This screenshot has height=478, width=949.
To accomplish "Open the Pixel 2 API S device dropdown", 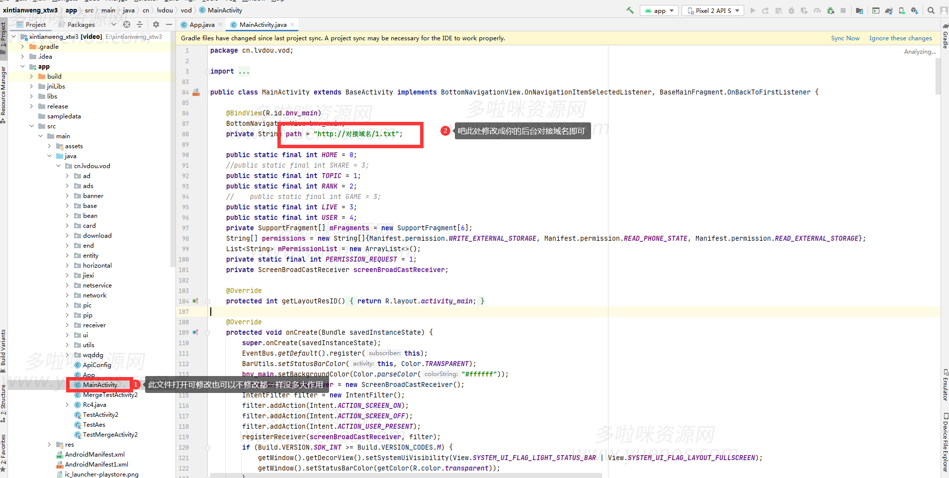I will 713,10.
